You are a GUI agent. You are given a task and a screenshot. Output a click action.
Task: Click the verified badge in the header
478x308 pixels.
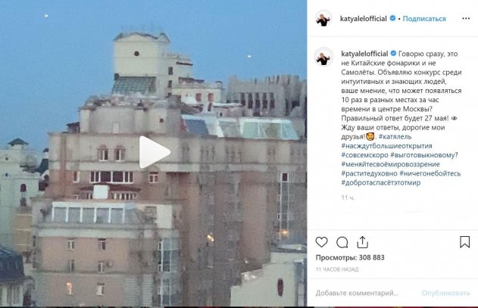392,18
